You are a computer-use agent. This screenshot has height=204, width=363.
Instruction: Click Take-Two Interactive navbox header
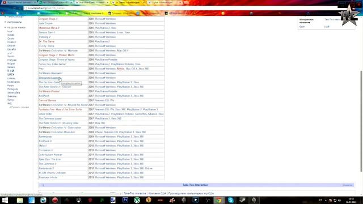195,185
